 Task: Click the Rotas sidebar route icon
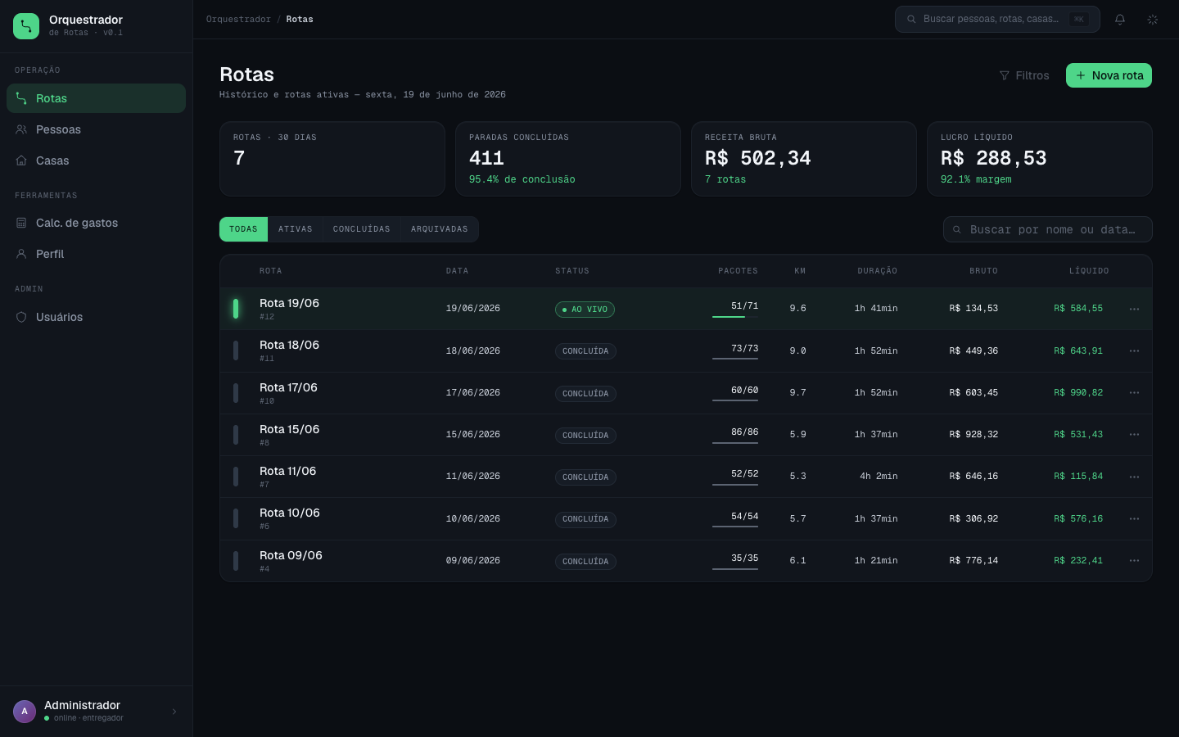click(x=21, y=98)
